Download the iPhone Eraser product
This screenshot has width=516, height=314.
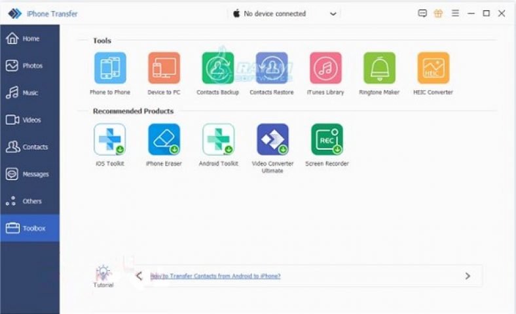pyautogui.click(x=164, y=139)
